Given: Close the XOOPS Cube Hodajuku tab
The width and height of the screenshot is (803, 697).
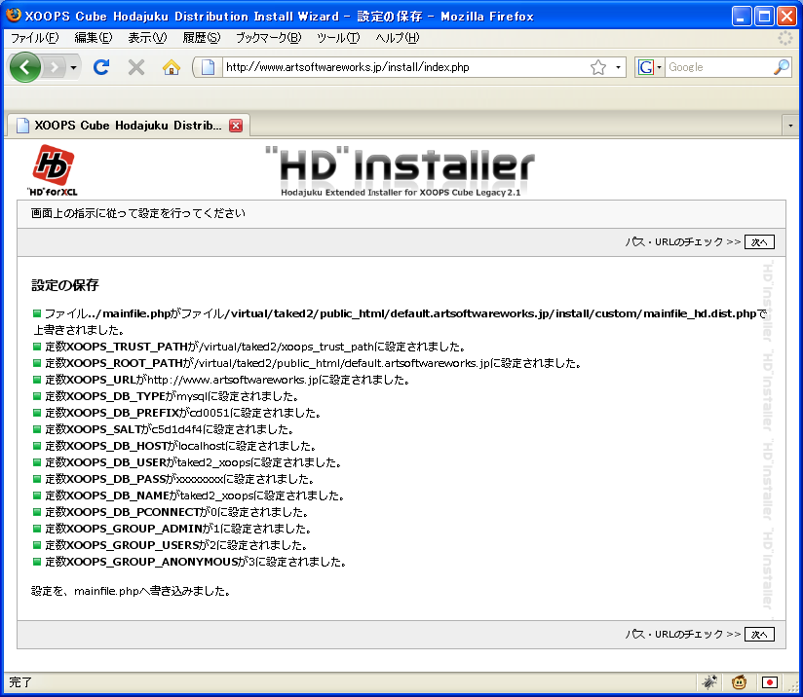Looking at the screenshot, I should click(235, 126).
